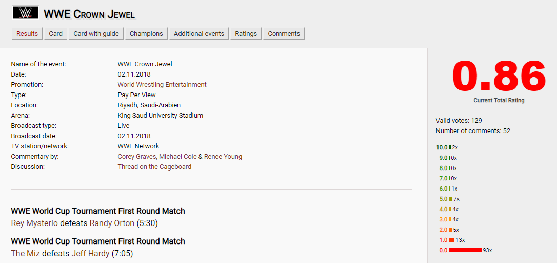This screenshot has width=557, height=263.
Task: View the Comments tab
Action: tap(284, 34)
